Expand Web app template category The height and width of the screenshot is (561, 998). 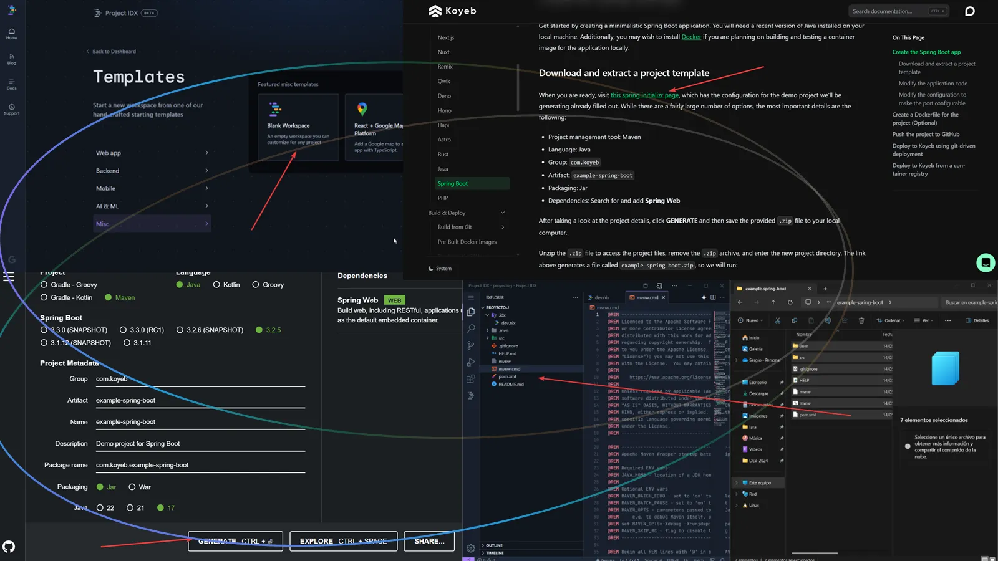(x=152, y=153)
